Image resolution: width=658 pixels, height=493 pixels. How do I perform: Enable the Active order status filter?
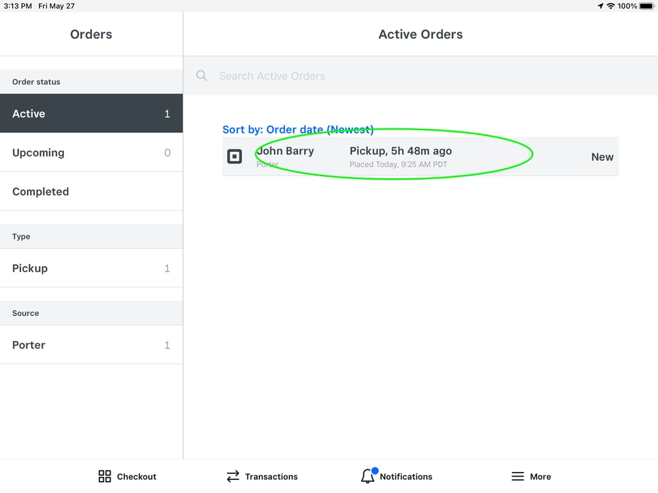pyautogui.click(x=91, y=113)
